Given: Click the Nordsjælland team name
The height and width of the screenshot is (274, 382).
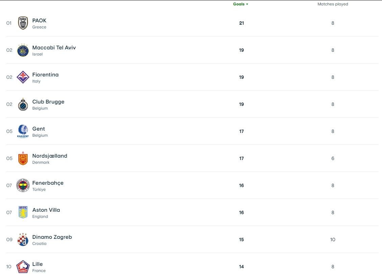Looking at the screenshot, I should pyautogui.click(x=50, y=156).
